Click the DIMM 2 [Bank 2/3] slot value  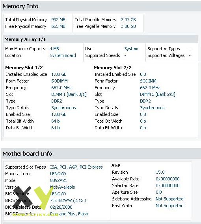click(158, 94)
